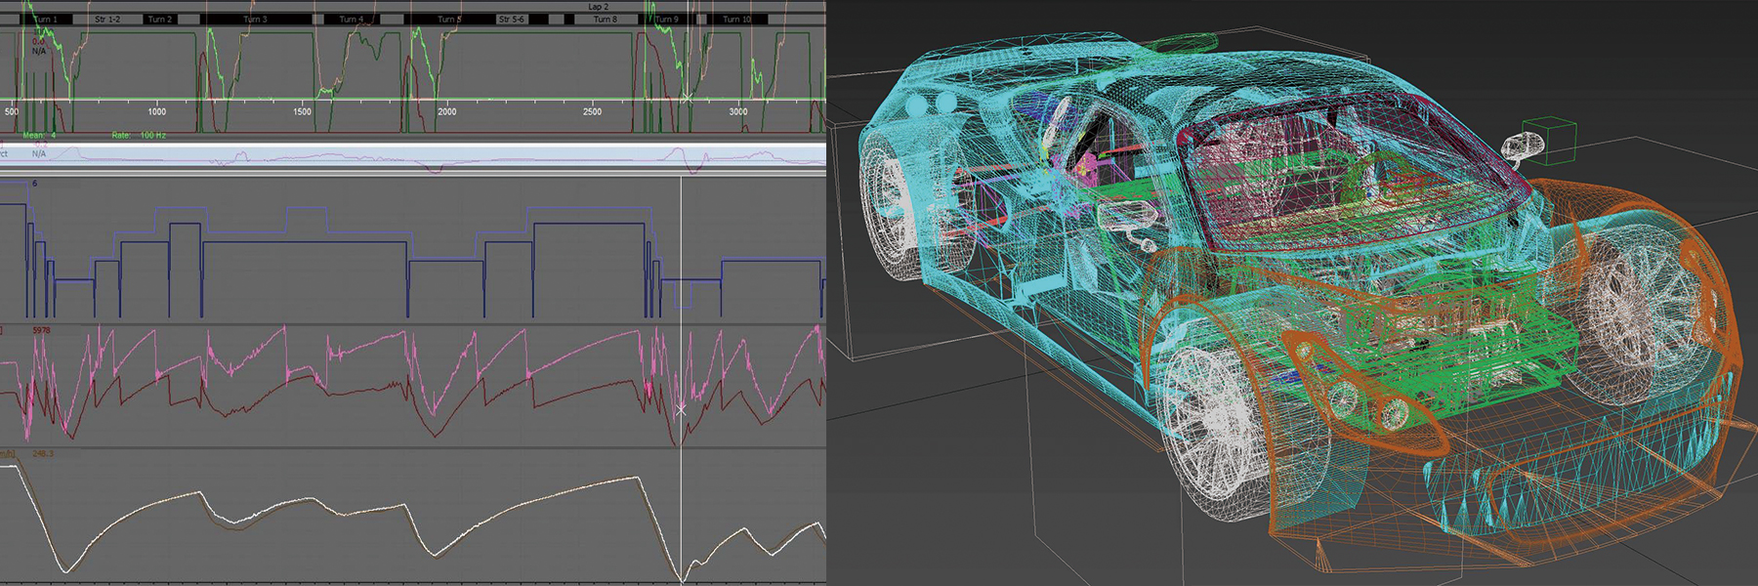Jump to the Turn 3 segment
The image size is (1758, 586).
pos(255,19)
